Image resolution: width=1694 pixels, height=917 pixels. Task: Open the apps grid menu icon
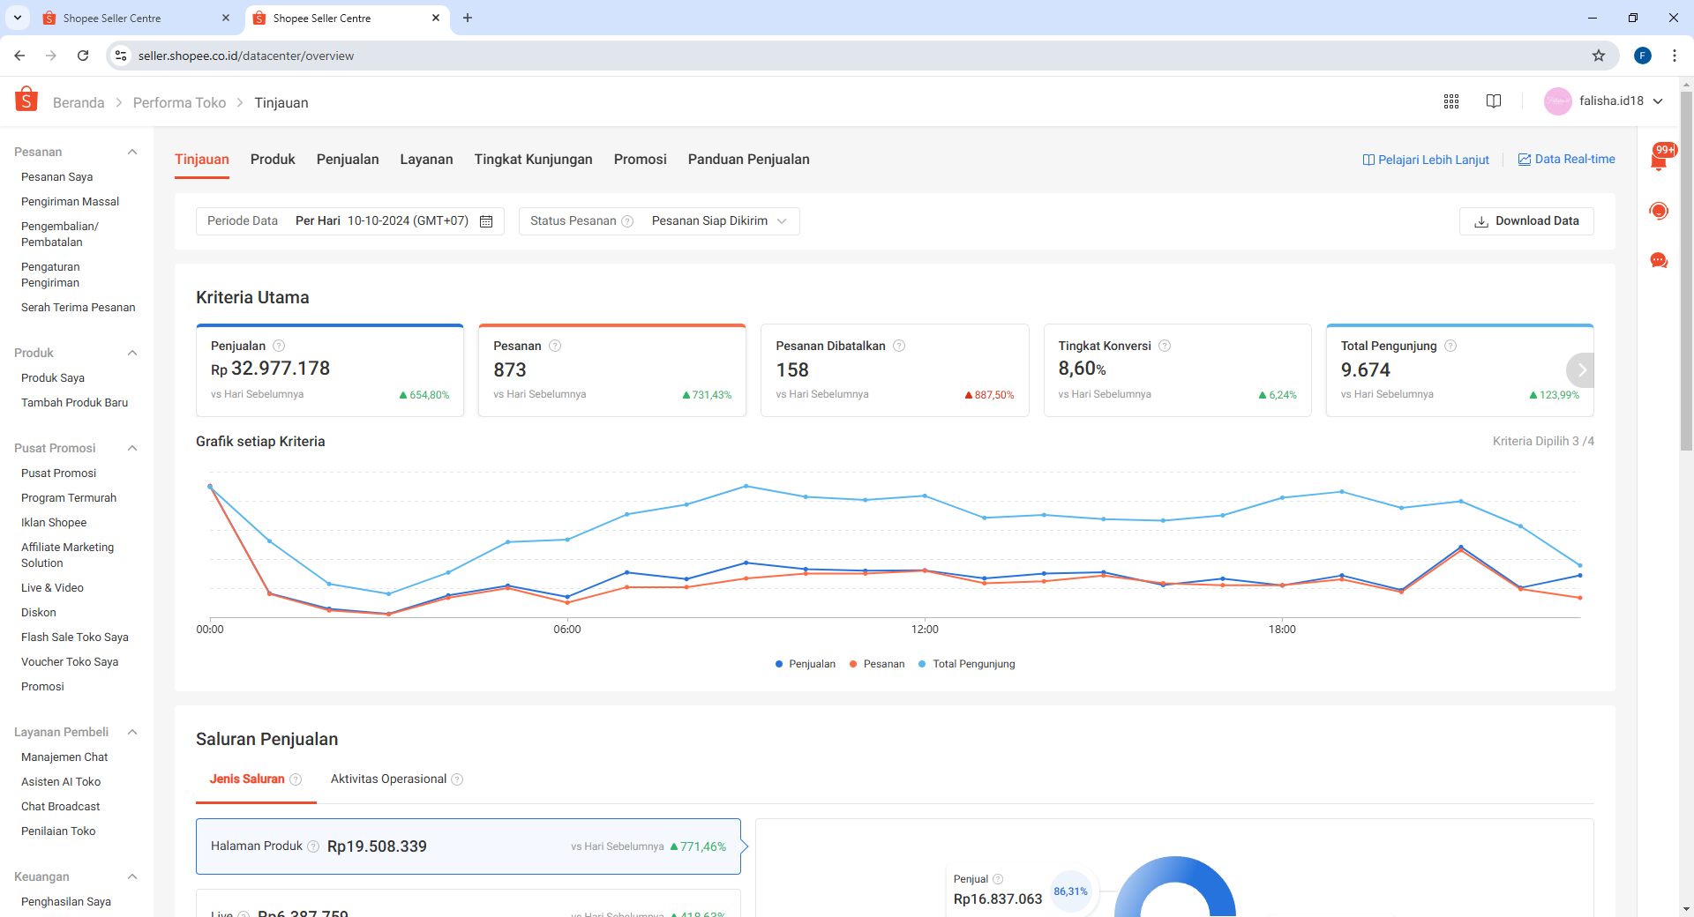point(1451,101)
